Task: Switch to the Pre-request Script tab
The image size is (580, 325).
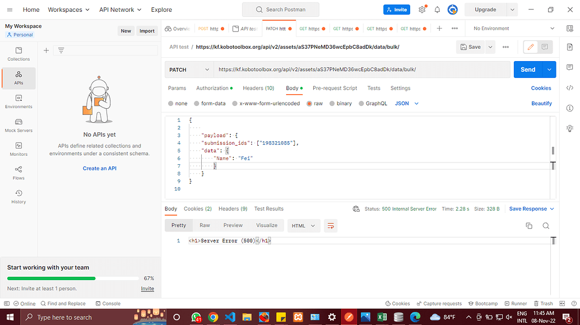Action: 335,88
